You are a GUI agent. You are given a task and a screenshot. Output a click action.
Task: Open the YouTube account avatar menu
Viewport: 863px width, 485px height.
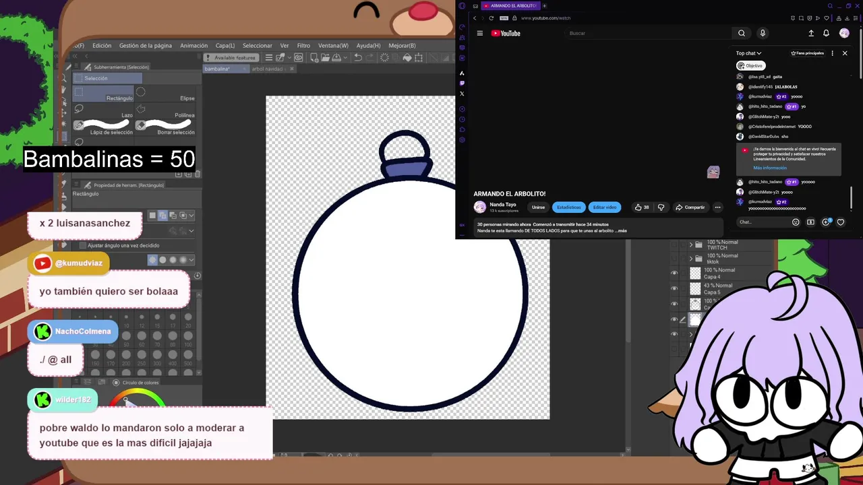click(x=844, y=33)
